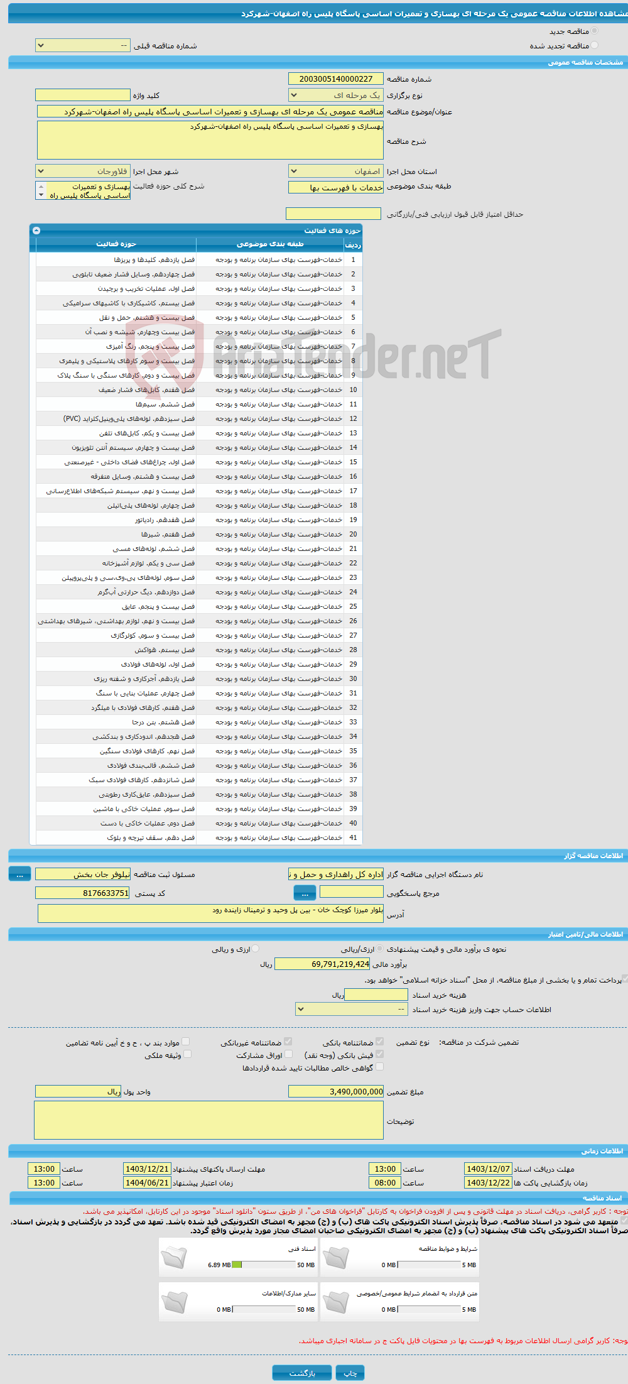
Task: Click the عنوان/موضوع مناقصه field
Action: tap(210, 111)
